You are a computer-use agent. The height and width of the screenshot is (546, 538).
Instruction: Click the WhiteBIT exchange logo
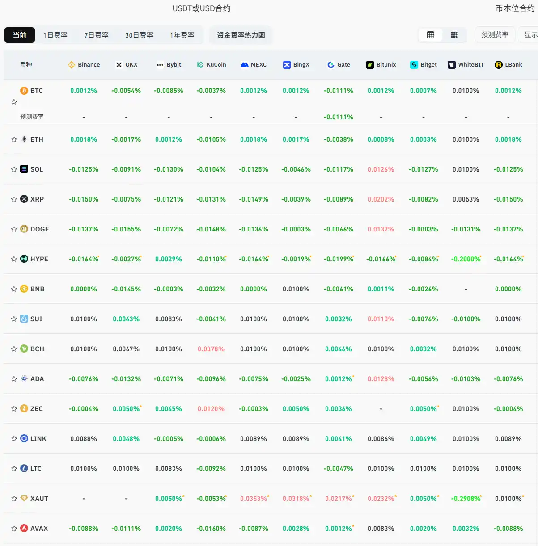[x=452, y=65]
